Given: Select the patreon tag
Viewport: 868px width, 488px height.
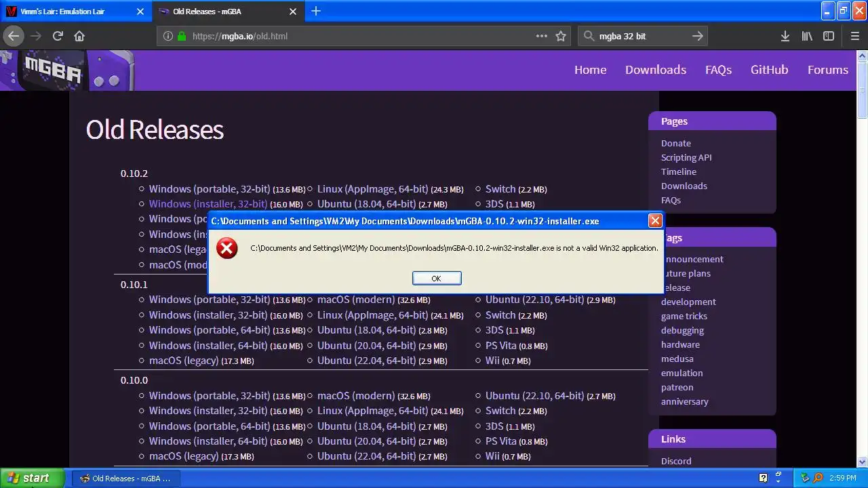Looking at the screenshot, I should pyautogui.click(x=677, y=387).
